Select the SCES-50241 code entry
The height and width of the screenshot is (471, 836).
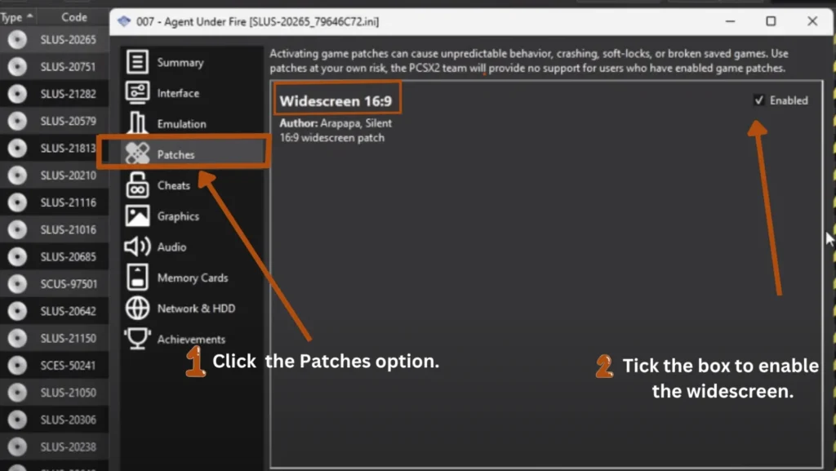(x=69, y=366)
